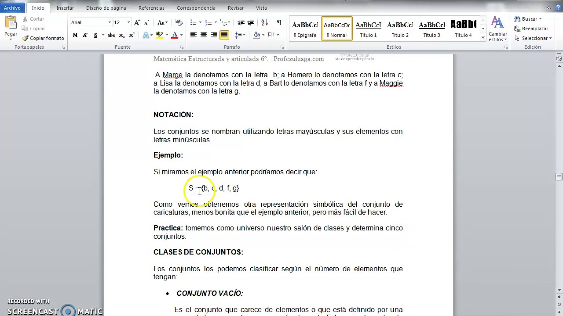The height and width of the screenshot is (316, 563).
Task: Open the Pegar options dropdown arrow
Action: (11, 40)
